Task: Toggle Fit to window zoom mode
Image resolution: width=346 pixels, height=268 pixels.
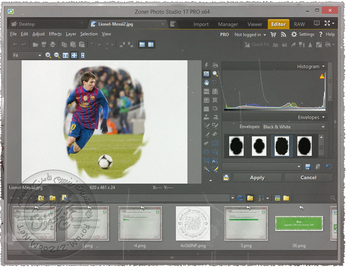Action: (x=74, y=55)
